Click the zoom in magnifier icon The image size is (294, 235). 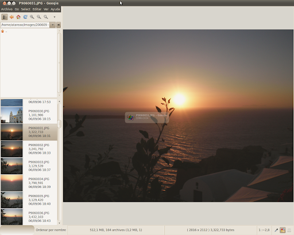point(32,17)
